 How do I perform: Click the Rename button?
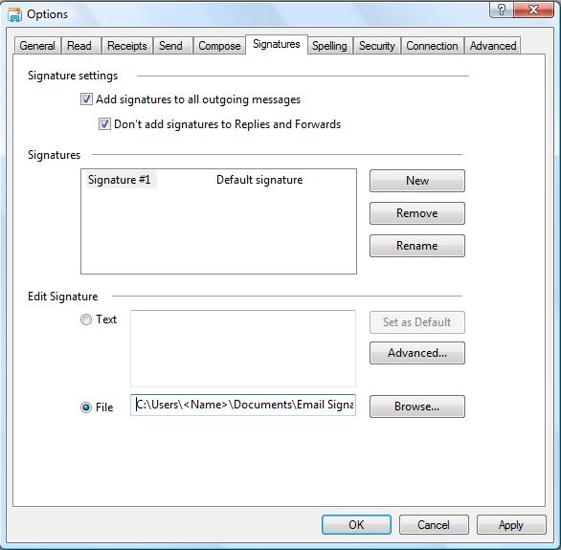(417, 246)
